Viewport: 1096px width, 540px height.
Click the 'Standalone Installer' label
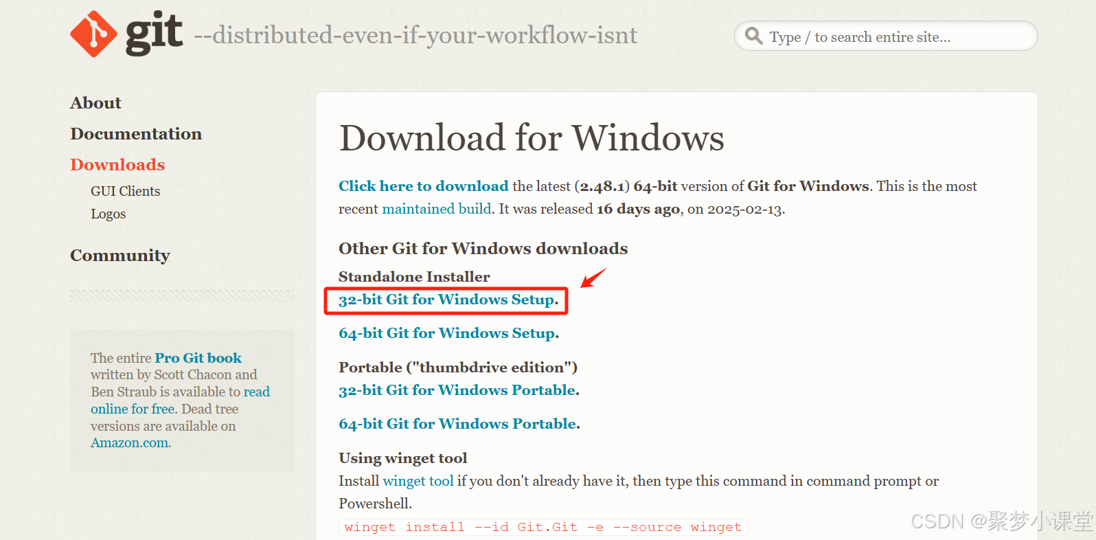(414, 277)
